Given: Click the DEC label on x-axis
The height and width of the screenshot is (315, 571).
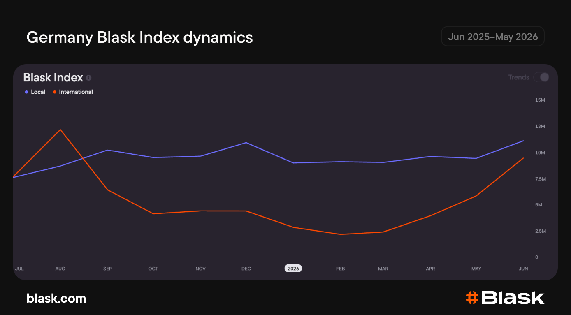Looking at the screenshot, I should point(246,269).
